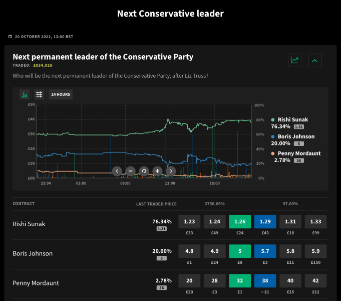Reset chart view with refresh button

pos(144,171)
